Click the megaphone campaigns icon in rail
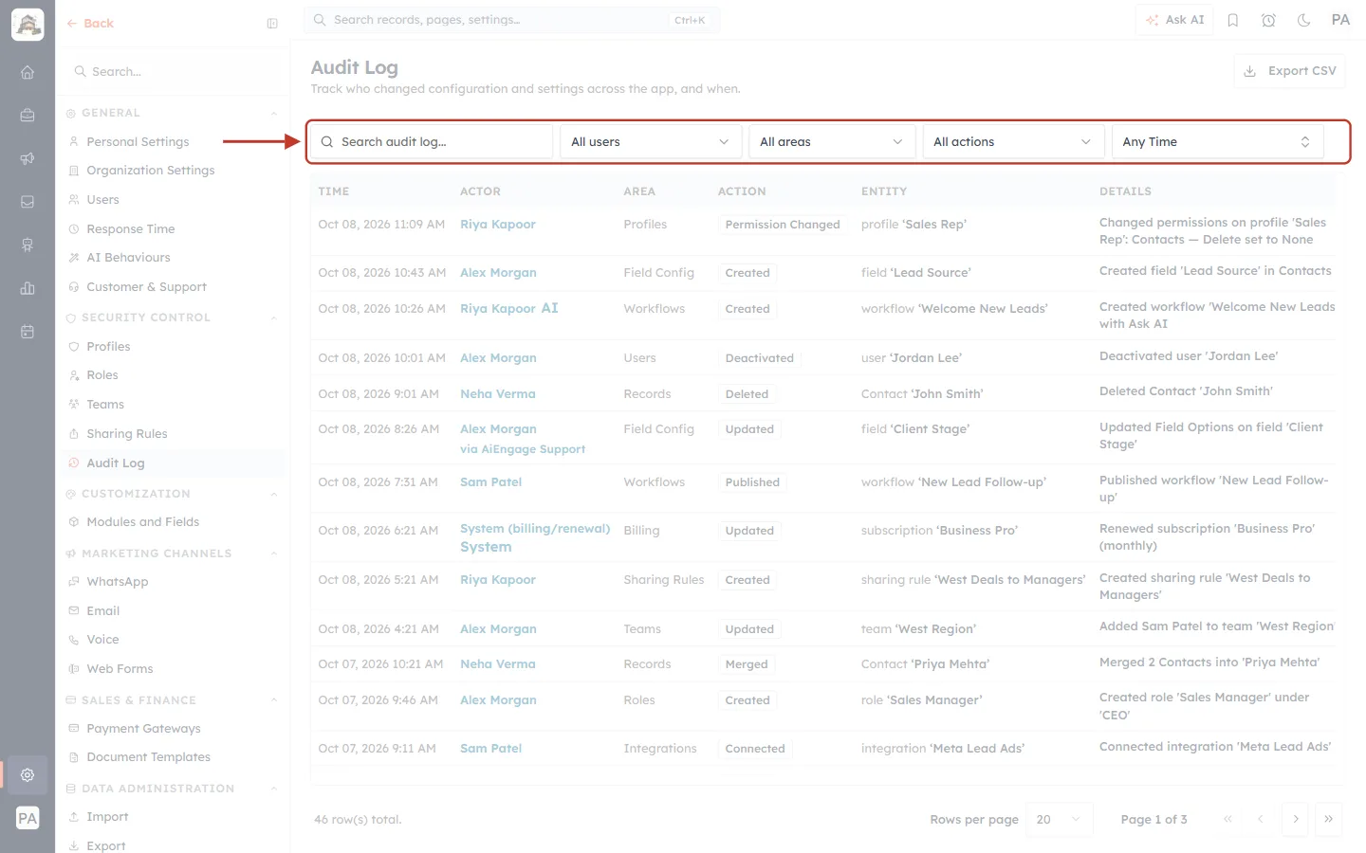1366x853 pixels. pyautogui.click(x=28, y=158)
